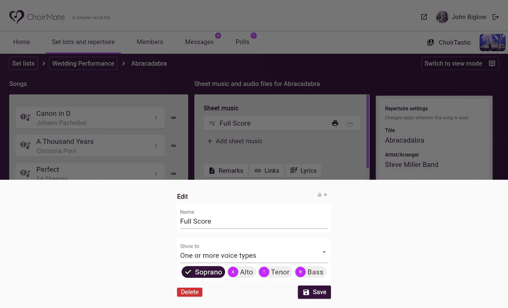This screenshot has height=308, width=508.
Task: Go to the Home tab
Action: tap(22, 42)
